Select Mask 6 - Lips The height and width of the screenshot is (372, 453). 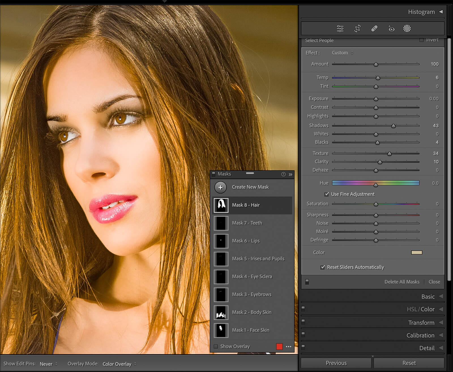(245, 241)
